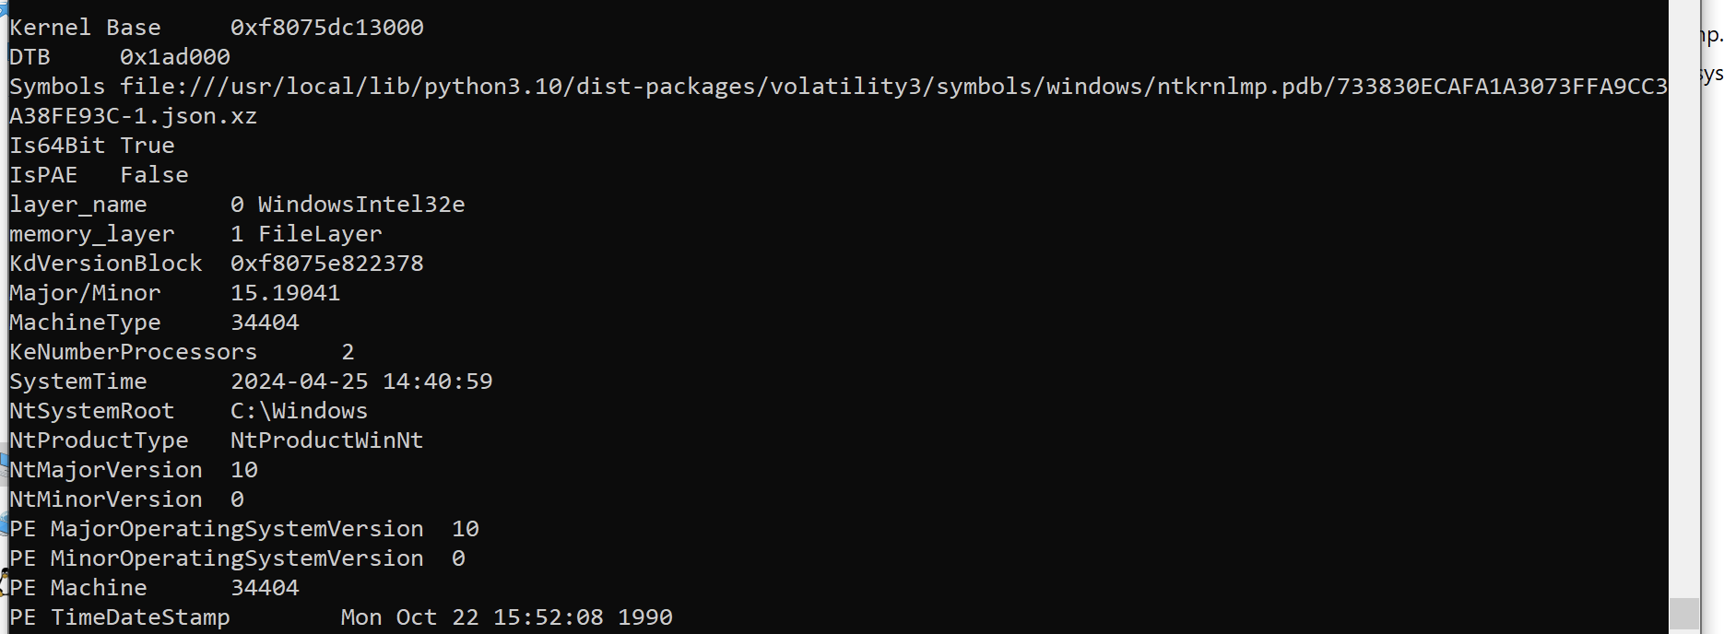Click the NtSystemRoot C:\Windows path
This screenshot has width=1724, height=634.
(x=300, y=411)
